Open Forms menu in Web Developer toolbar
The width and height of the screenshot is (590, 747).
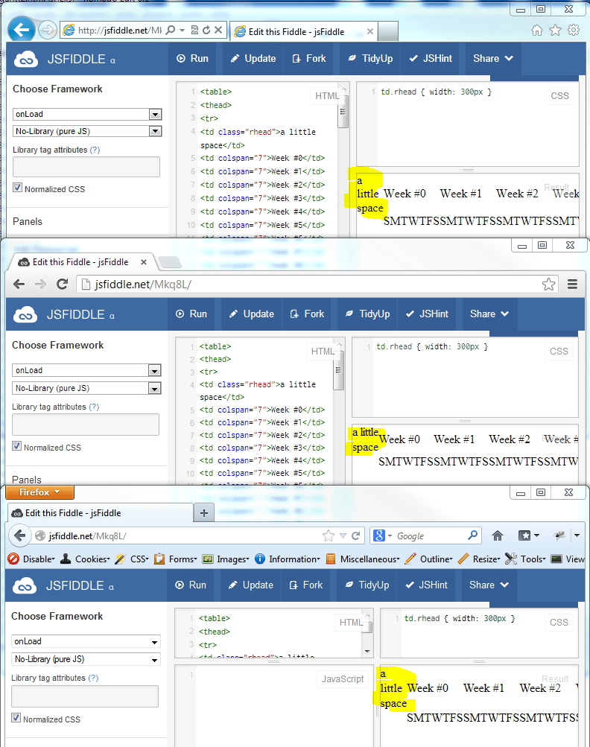click(x=175, y=559)
